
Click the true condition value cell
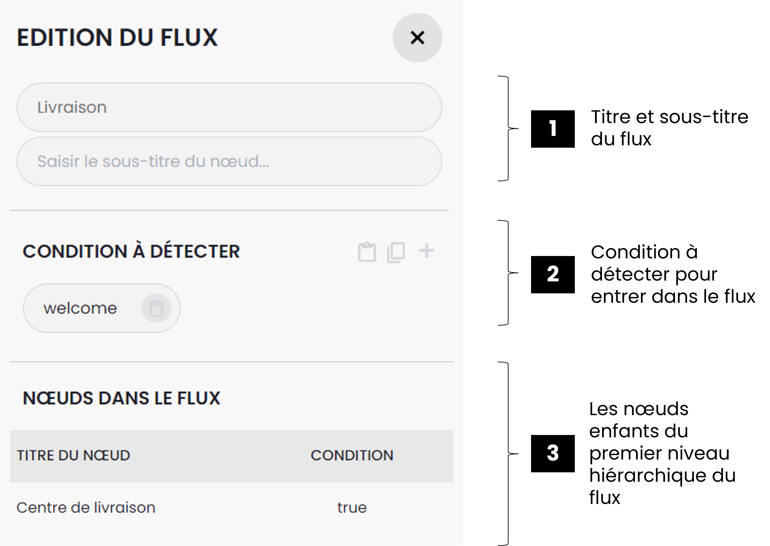pos(352,508)
